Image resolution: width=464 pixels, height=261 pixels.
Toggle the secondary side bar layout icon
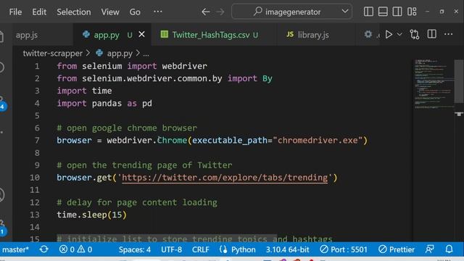pyautogui.click(x=397, y=12)
